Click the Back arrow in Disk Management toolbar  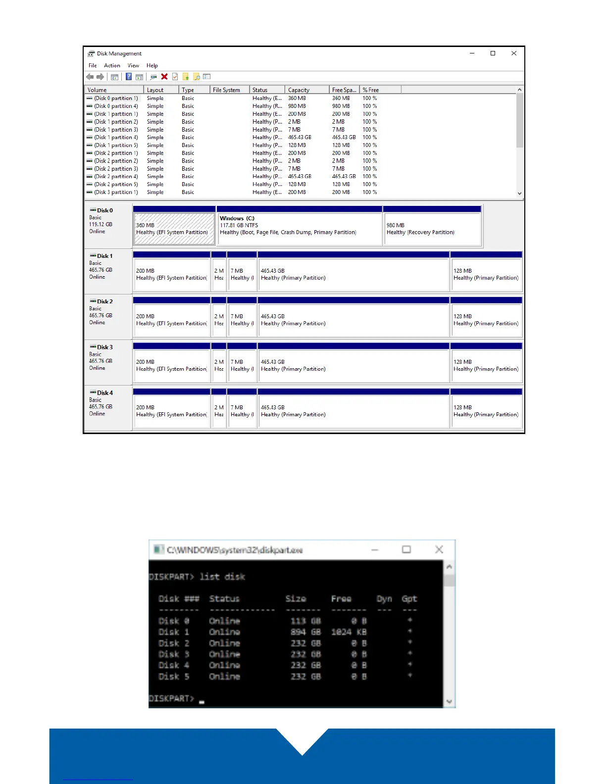pos(90,77)
